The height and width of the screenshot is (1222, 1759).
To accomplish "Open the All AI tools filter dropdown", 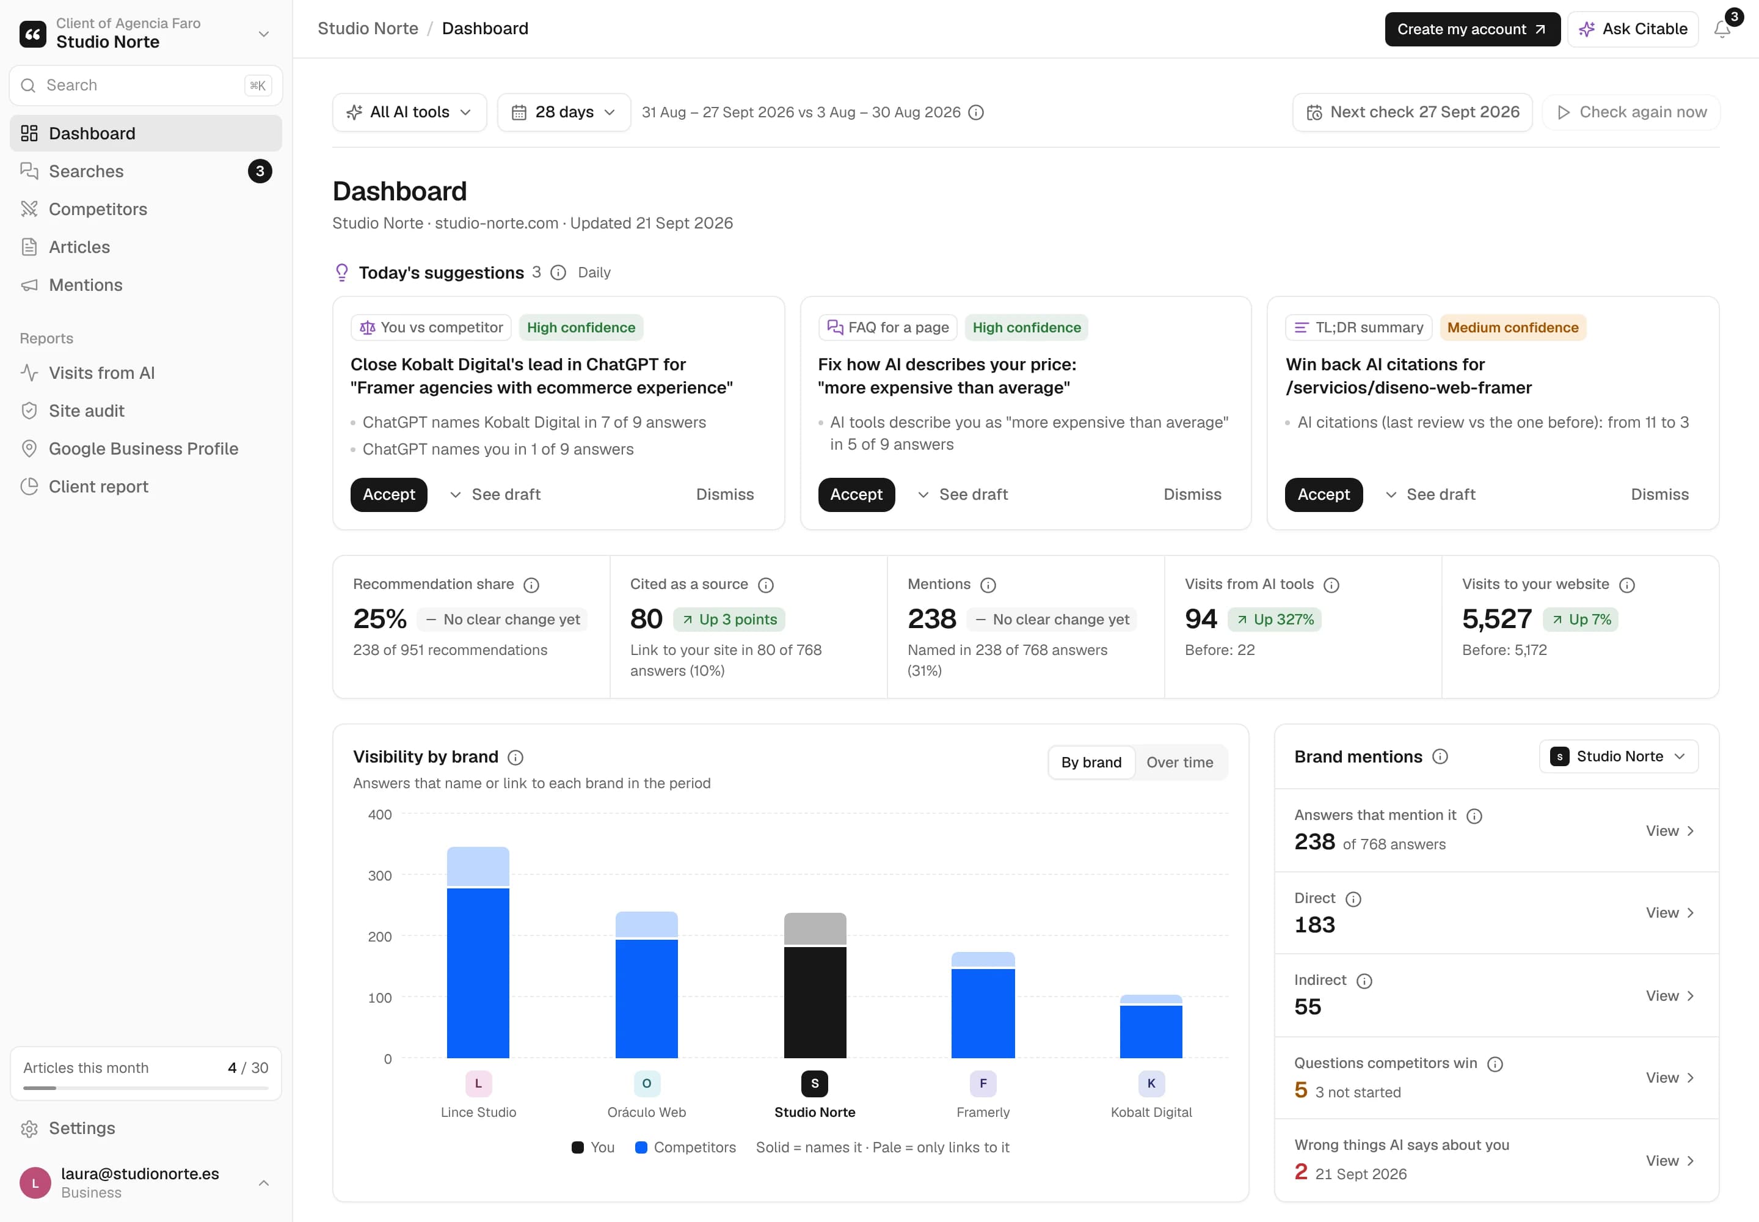I will 409,112.
